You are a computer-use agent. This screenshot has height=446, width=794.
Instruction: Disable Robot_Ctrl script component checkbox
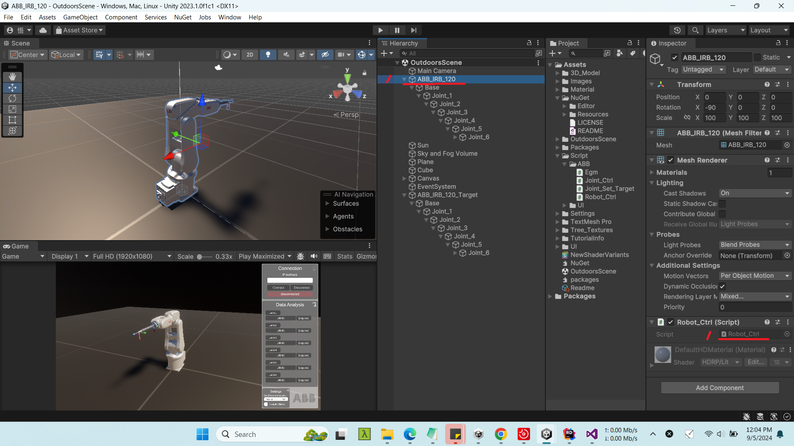point(671,322)
